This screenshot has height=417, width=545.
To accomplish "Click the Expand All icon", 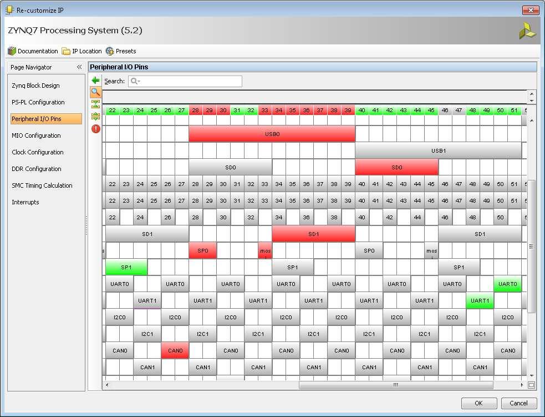I will coord(95,116).
